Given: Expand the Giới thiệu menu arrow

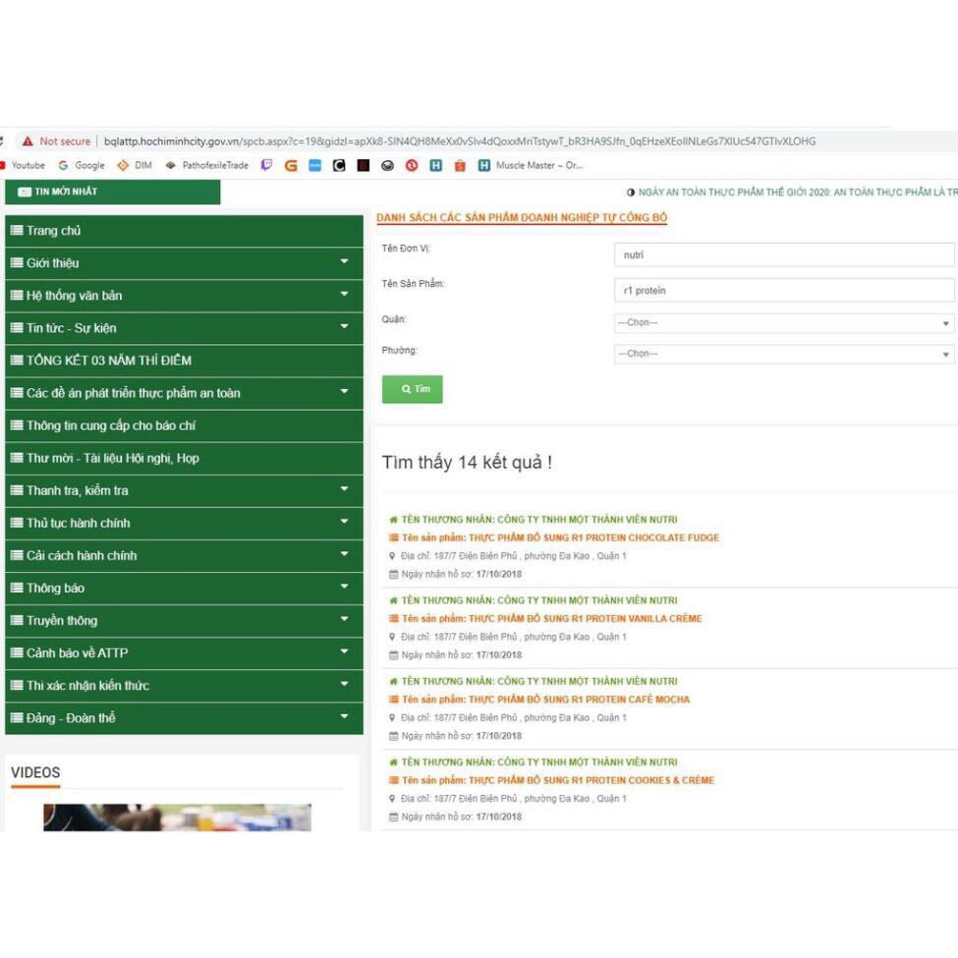Looking at the screenshot, I should (x=344, y=262).
